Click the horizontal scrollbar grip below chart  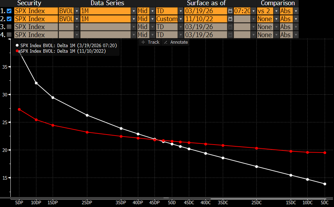(x=166, y=198)
